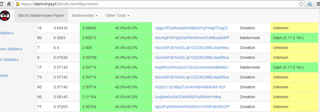Open address Xd2EcC1jC88pZTuXvKHid64h86A3k81Esf

190,87
